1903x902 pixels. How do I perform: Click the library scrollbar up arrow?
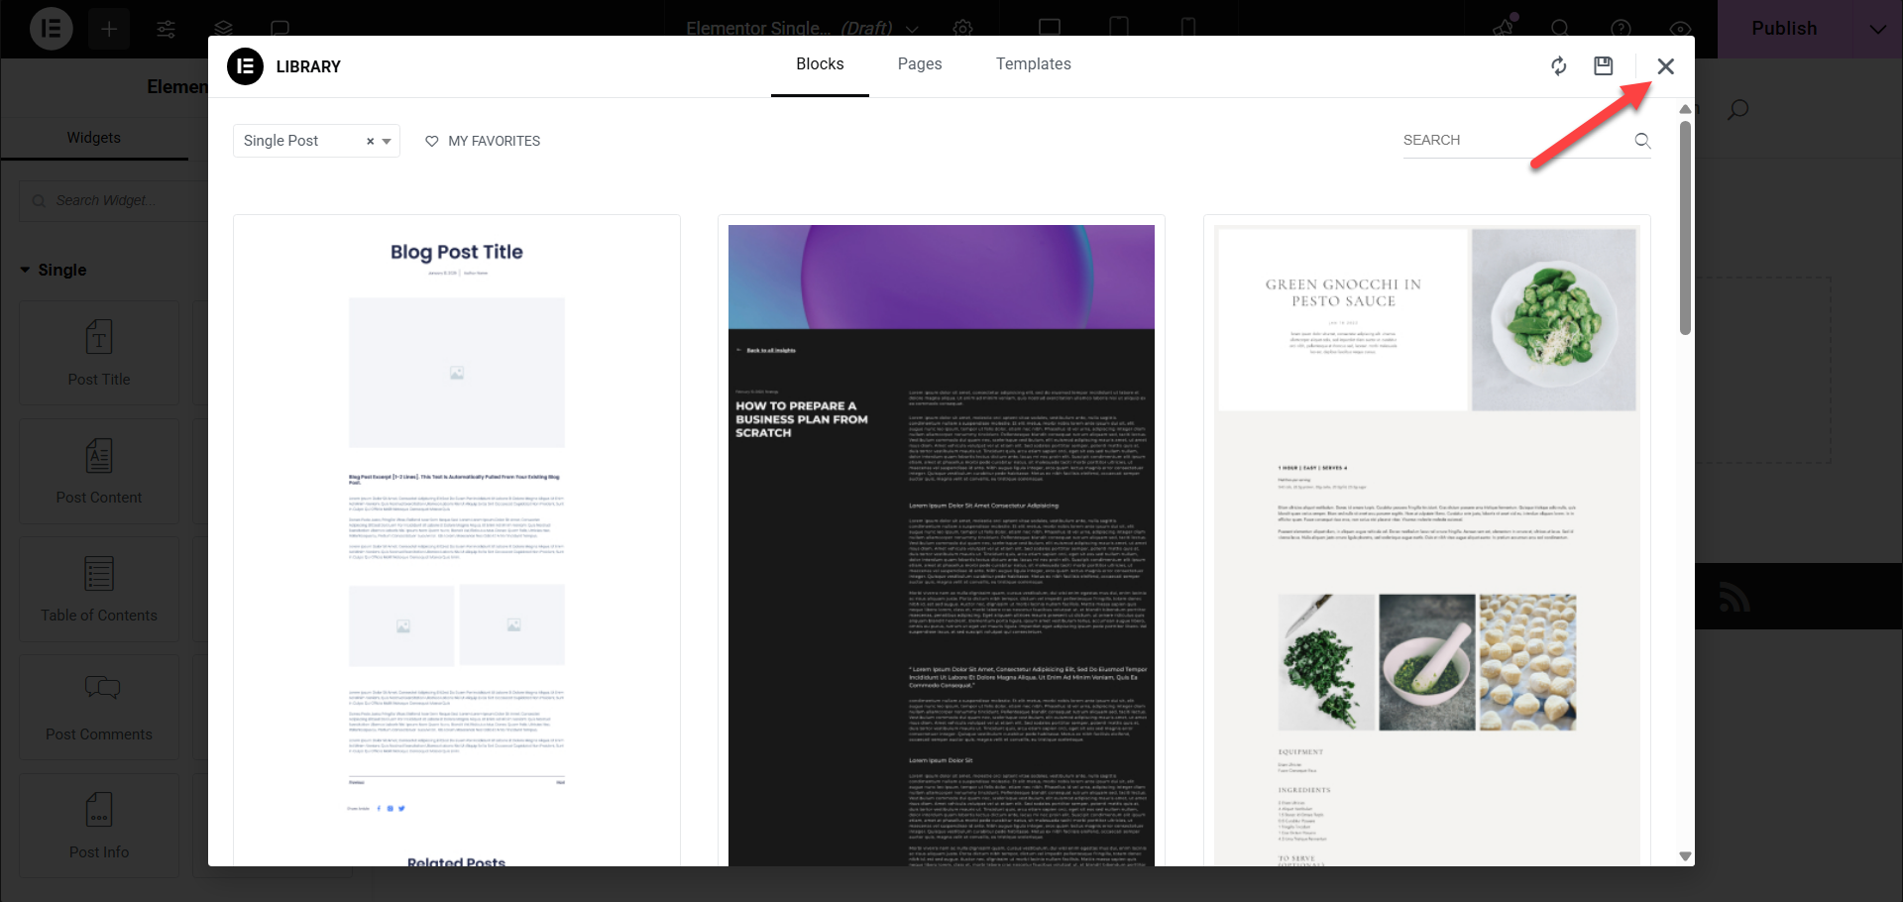[1685, 109]
